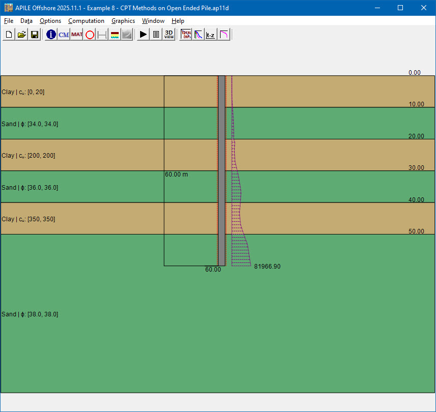Open the multi-curve capacity graph icon
Screen dimensions: 436x412
point(198,35)
